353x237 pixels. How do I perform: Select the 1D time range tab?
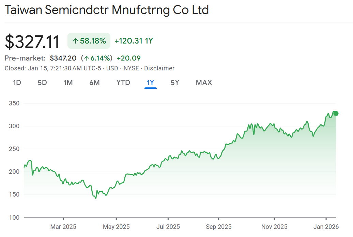(17, 83)
